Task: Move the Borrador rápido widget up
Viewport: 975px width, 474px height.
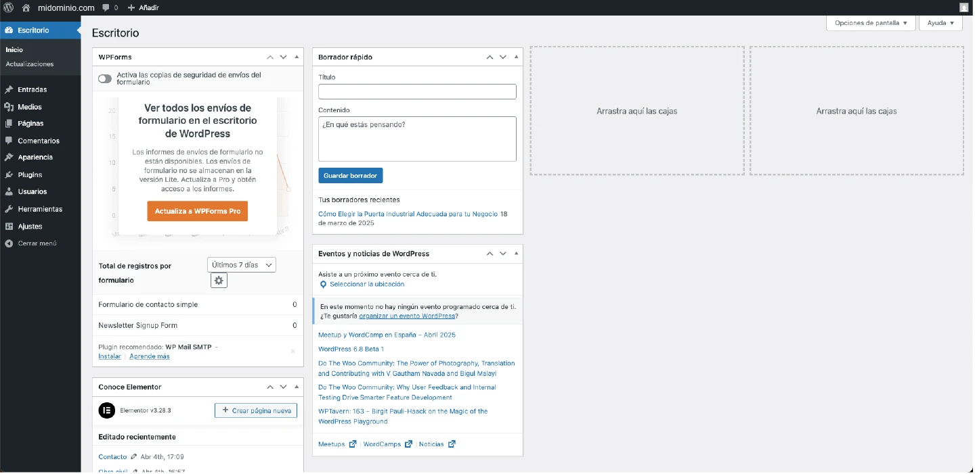Action: coord(490,57)
